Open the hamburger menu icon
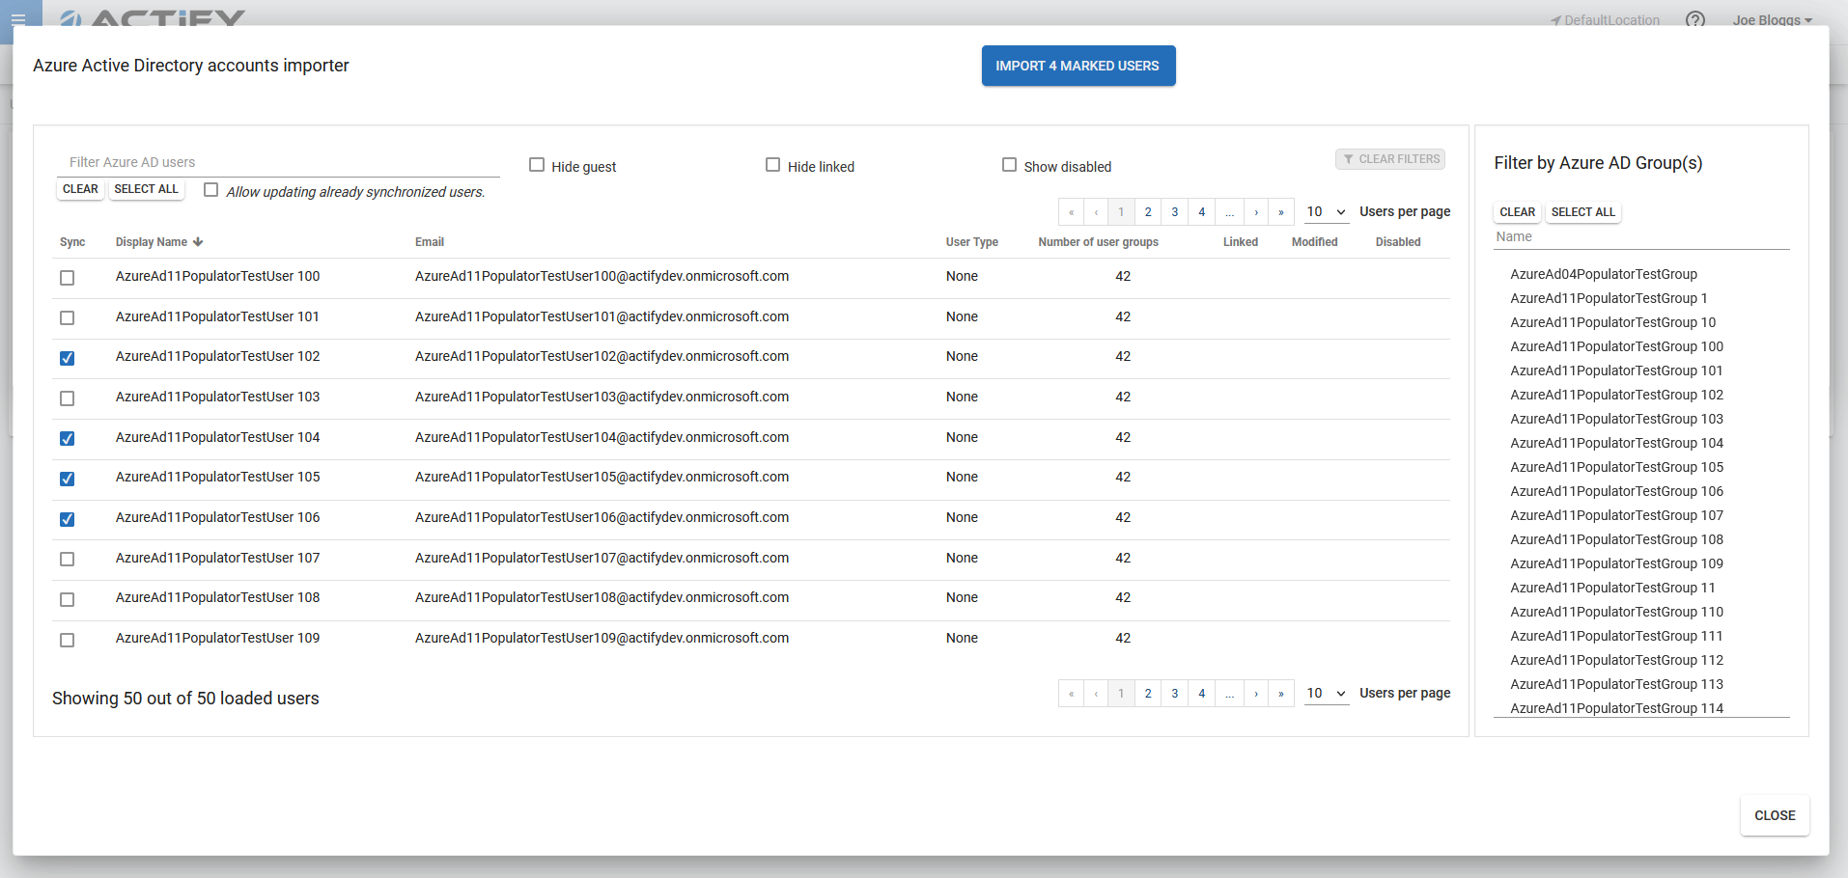Screen dimensions: 1848x878 18,19
